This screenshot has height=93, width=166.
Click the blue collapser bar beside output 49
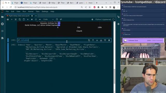coord(8,52)
